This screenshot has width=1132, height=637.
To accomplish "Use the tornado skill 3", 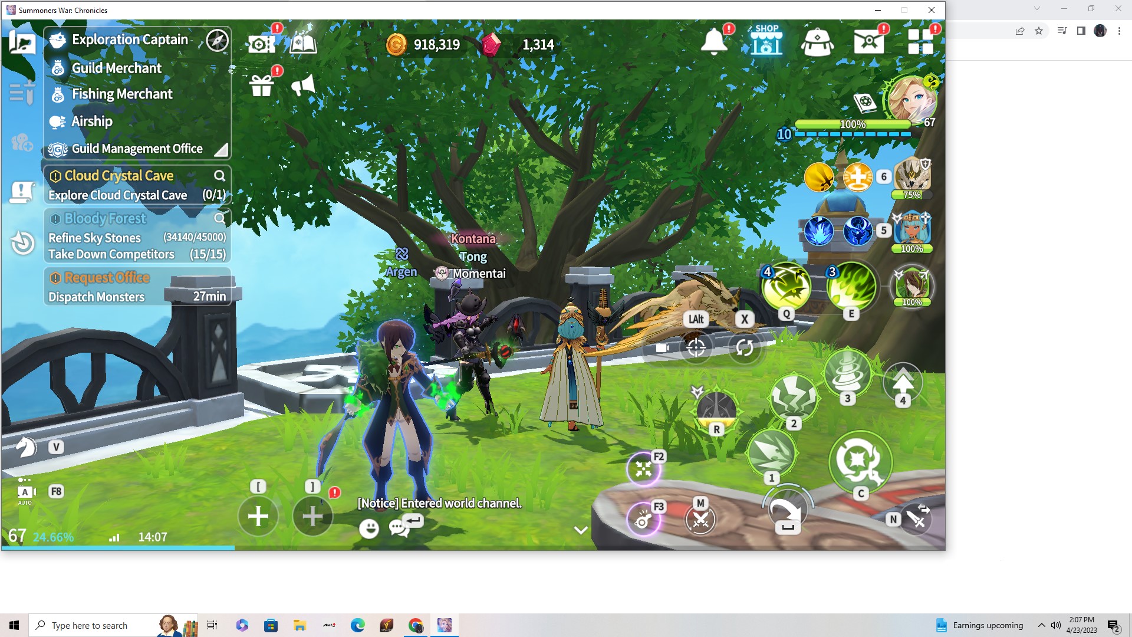I will [847, 373].
